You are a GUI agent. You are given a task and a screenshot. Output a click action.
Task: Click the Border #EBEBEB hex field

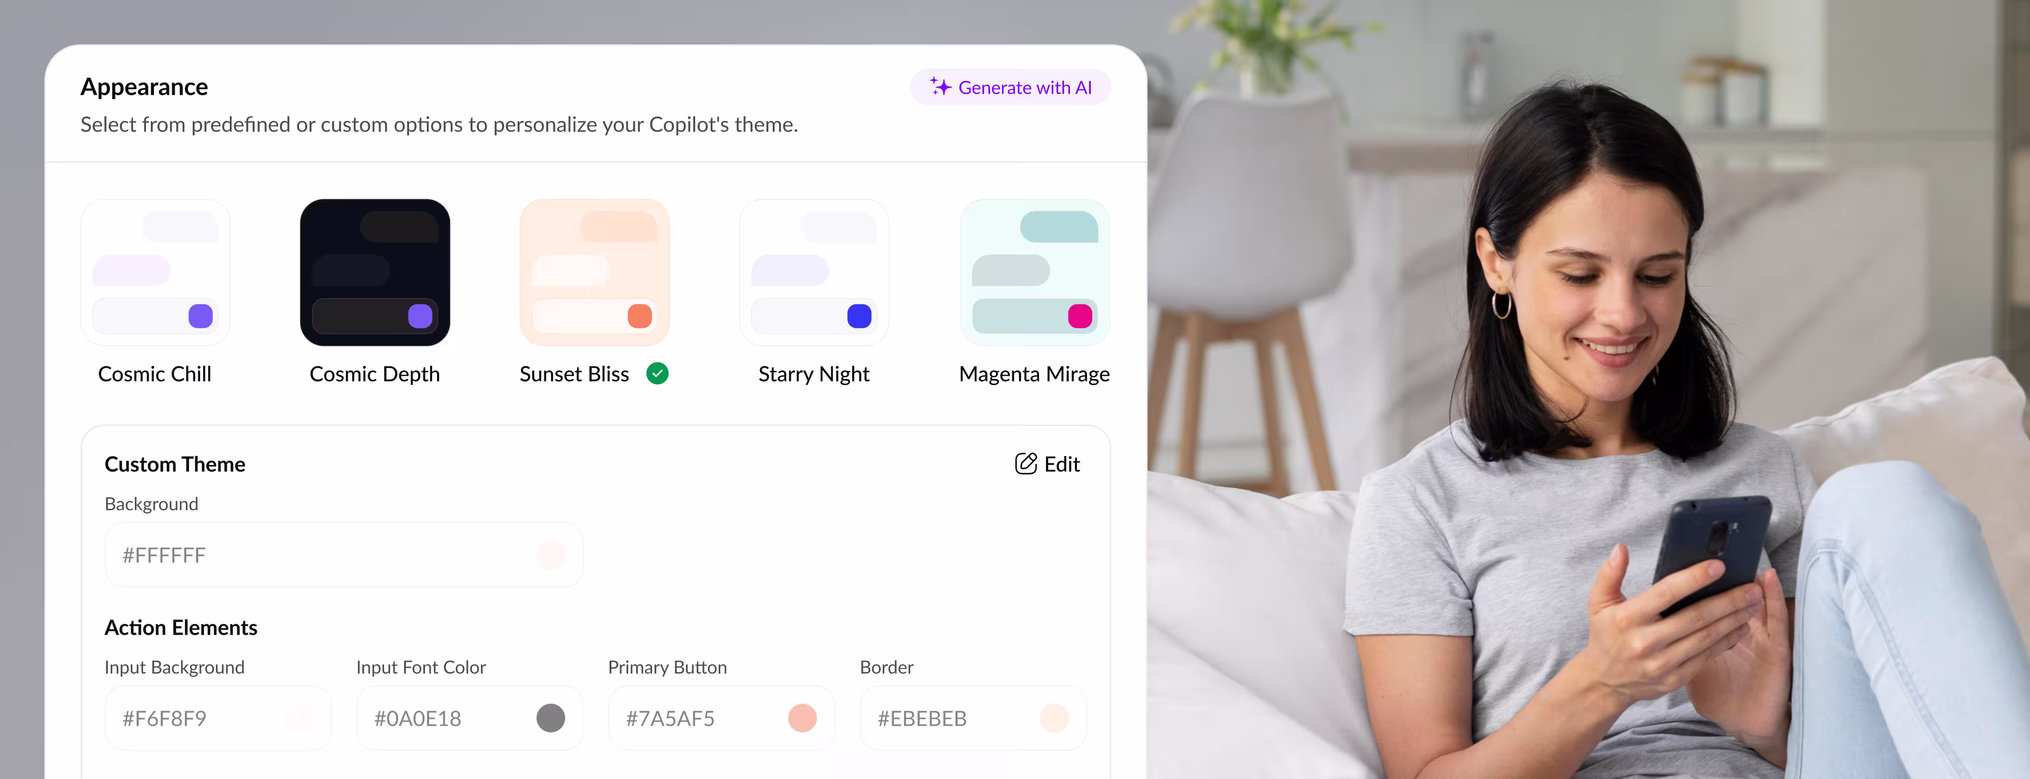coord(973,718)
